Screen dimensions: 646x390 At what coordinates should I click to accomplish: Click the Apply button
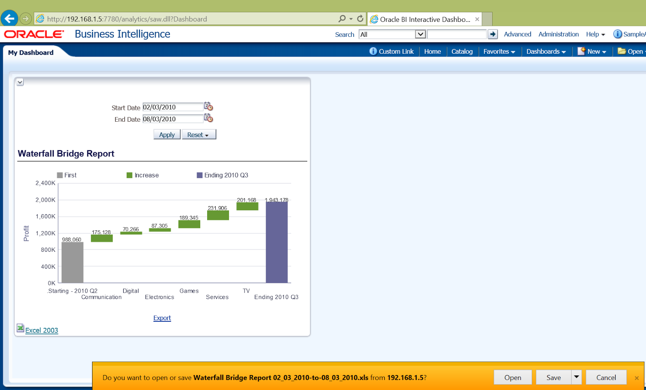click(x=167, y=135)
